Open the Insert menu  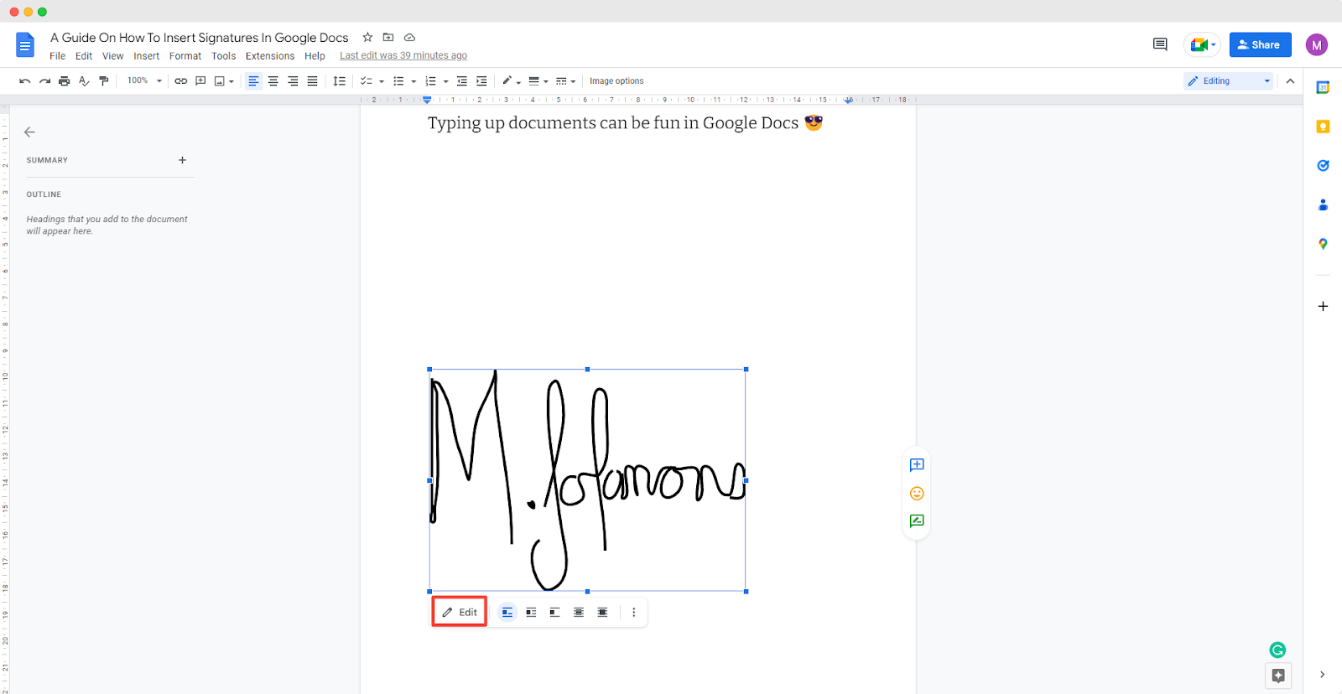pos(147,56)
